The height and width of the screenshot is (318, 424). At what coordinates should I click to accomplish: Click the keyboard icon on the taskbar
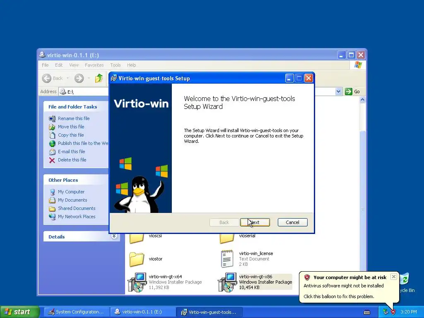367,312
